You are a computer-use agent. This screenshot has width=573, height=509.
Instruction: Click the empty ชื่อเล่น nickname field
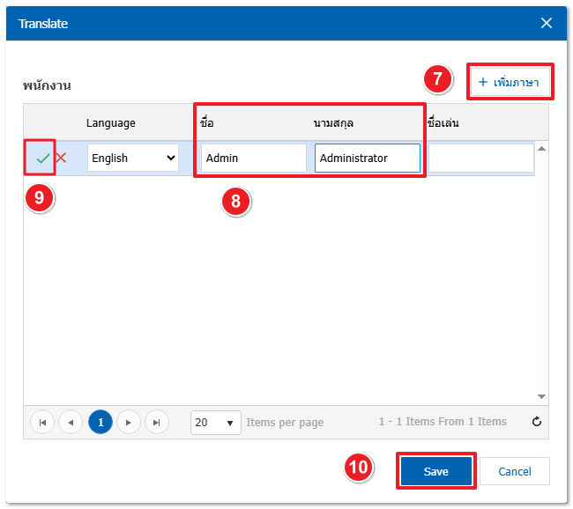coord(480,159)
